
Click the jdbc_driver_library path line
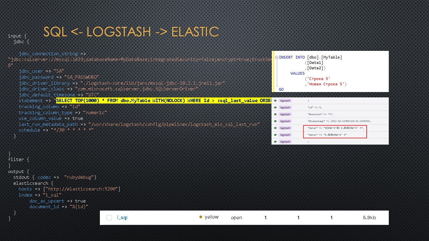point(122,83)
